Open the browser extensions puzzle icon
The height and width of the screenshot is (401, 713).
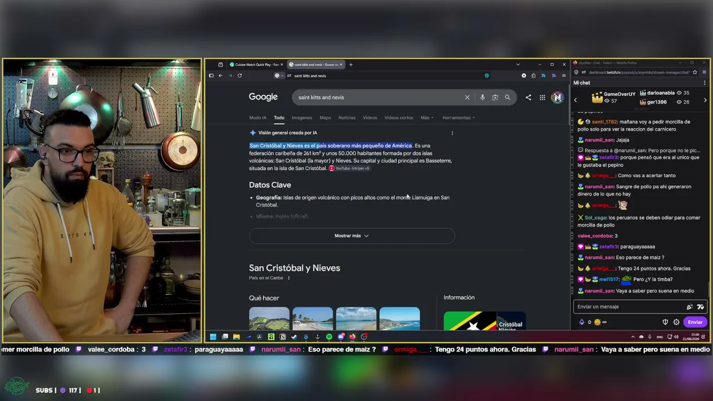[534, 76]
